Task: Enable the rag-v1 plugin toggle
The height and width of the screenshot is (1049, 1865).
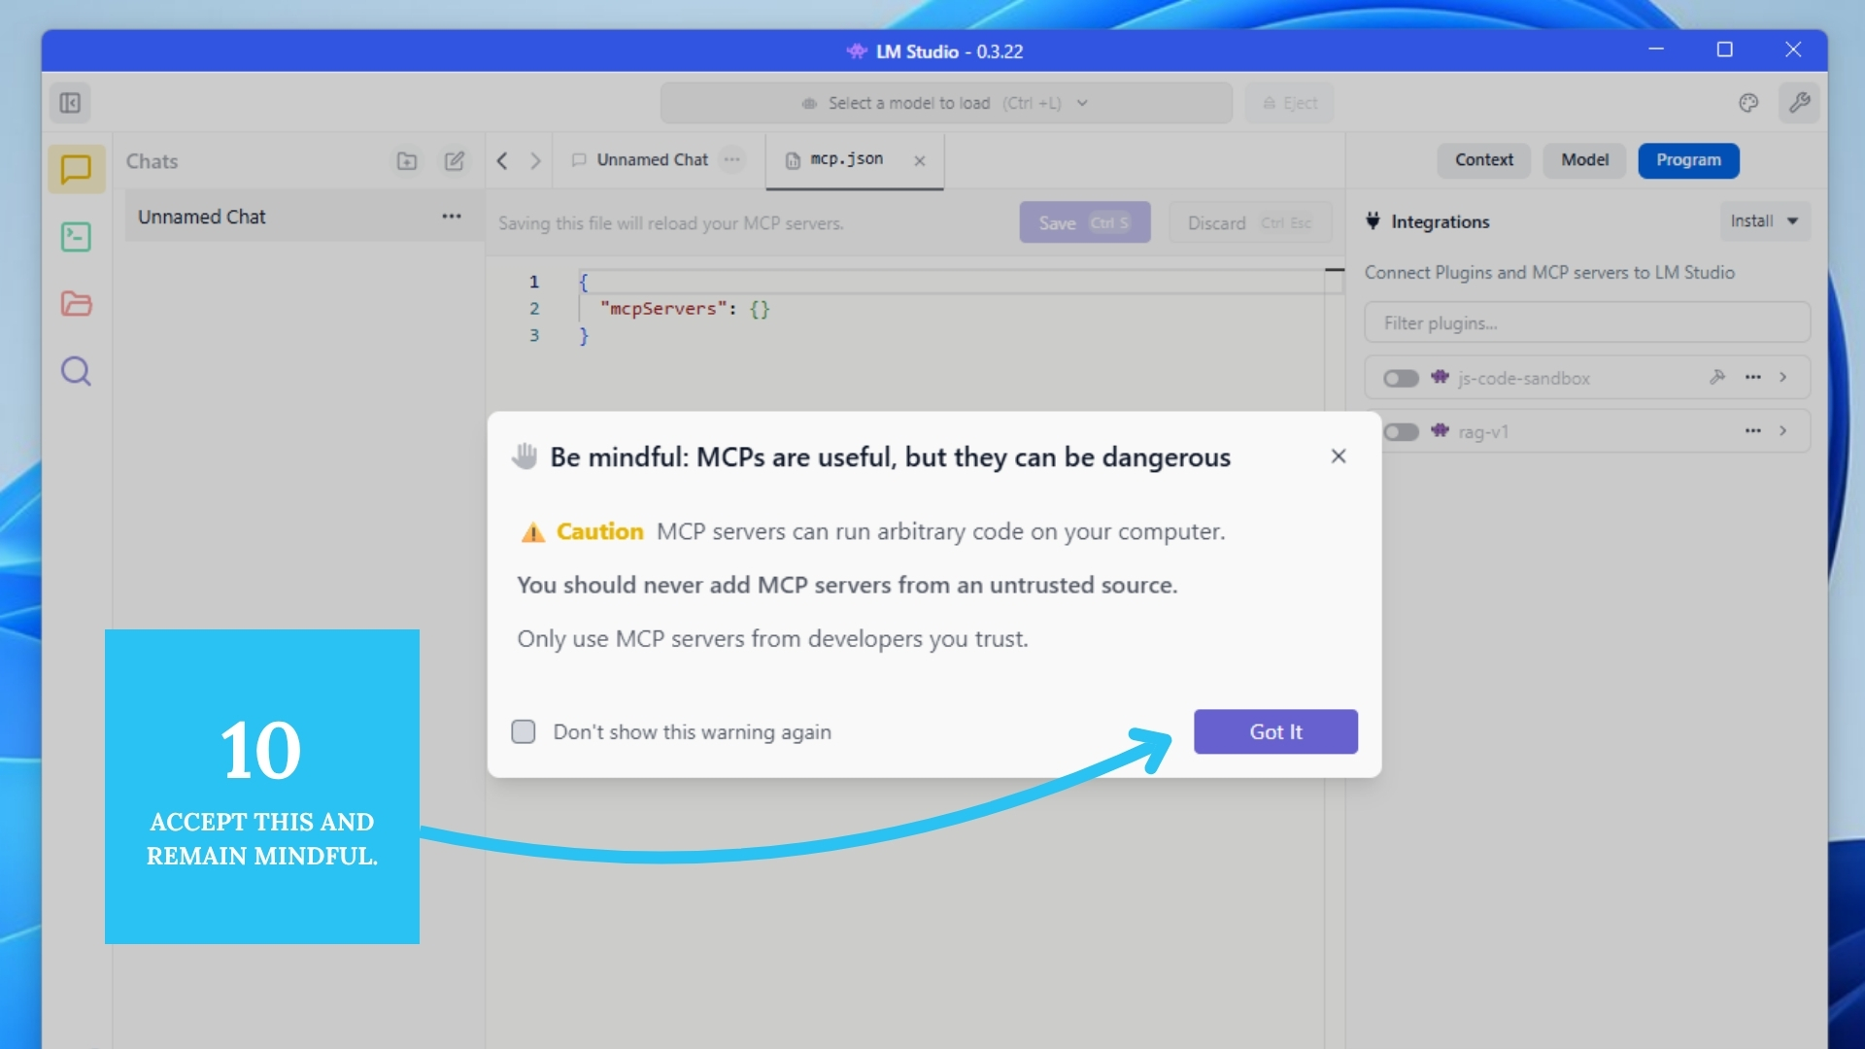Action: pyautogui.click(x=1401, y=431)
